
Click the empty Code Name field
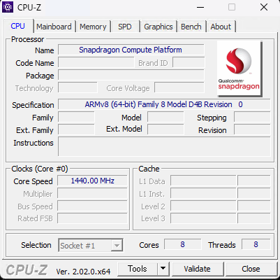click(x=96, y=62)
